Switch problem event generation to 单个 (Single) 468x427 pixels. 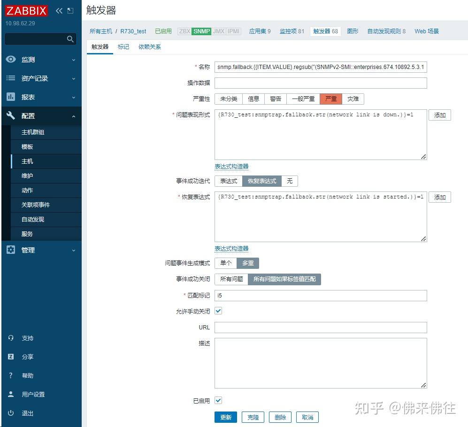pos(225,263)
